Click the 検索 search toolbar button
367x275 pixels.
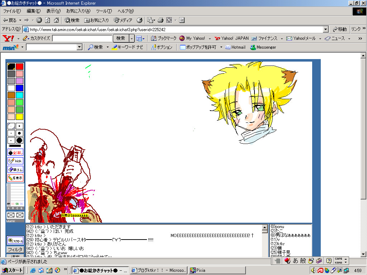[72, 20]
